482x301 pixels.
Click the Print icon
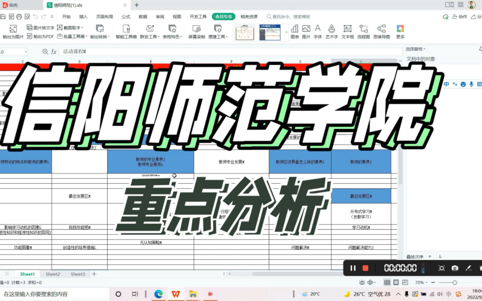click(19, 16)
